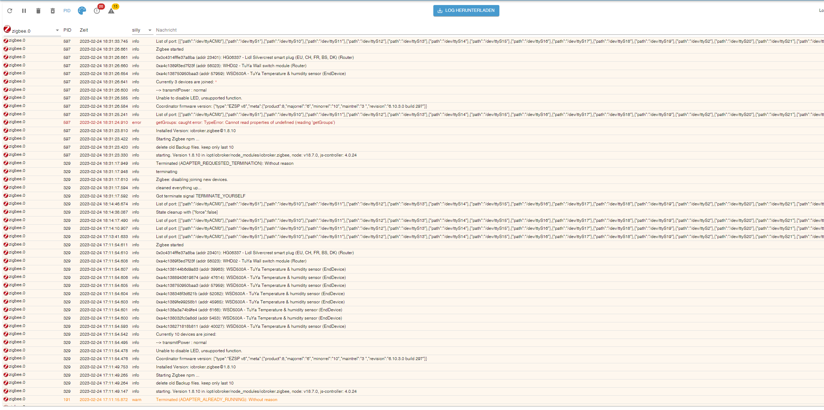Click the color palette icon

click(82, 11)
